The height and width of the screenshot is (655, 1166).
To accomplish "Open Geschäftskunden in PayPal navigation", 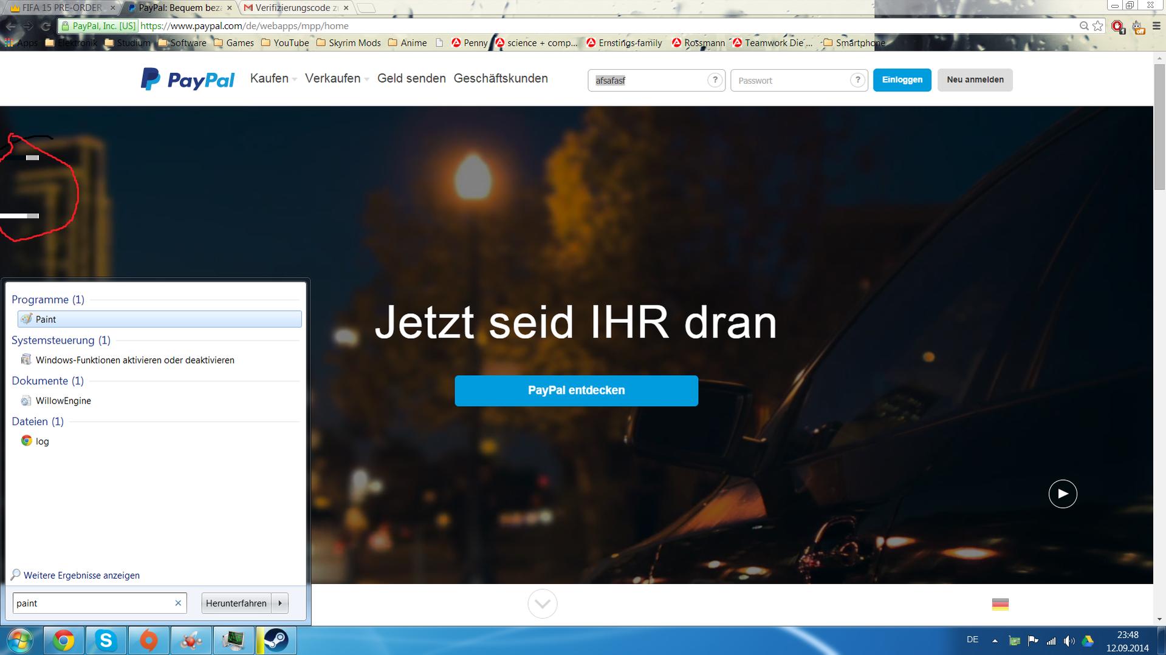I will coord(501,79).
